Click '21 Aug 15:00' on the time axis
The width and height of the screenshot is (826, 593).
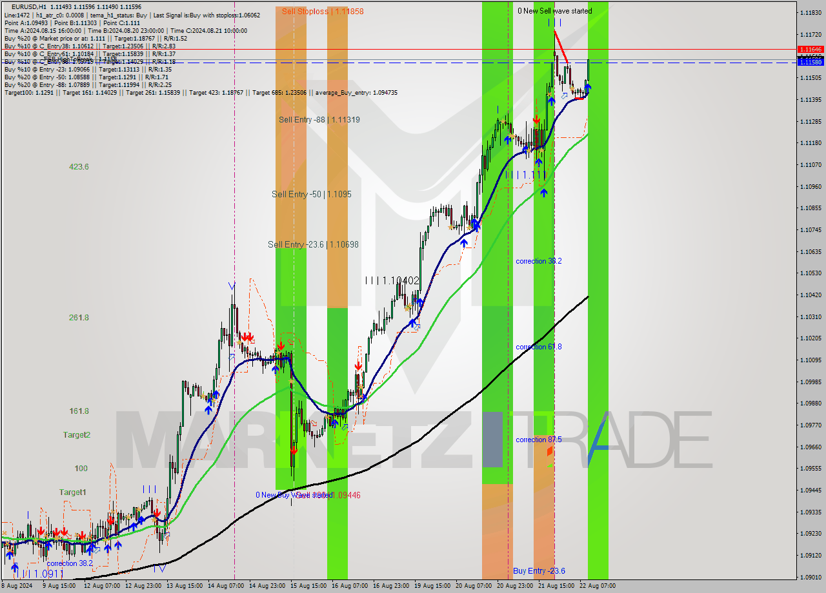pyautogui.click(x=556, y=586)
